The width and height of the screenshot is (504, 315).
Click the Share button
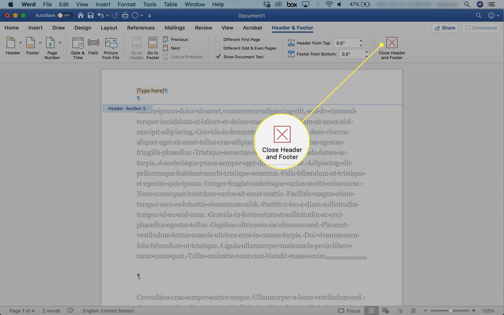tap(445, 28)
